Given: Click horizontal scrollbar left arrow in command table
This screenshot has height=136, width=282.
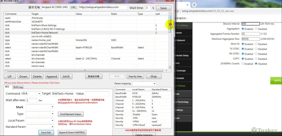Looking at the screenshot, I should pyautogui.click(x=5, y=70).
